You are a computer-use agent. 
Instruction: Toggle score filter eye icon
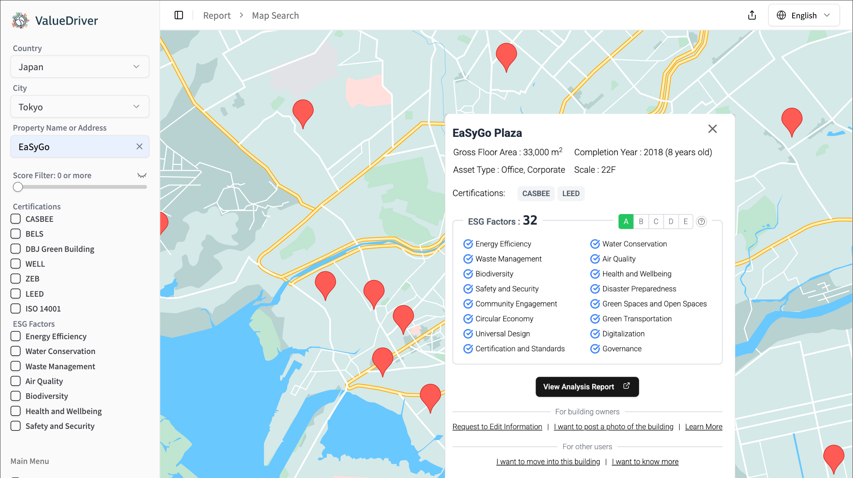(x=142, y=175)
